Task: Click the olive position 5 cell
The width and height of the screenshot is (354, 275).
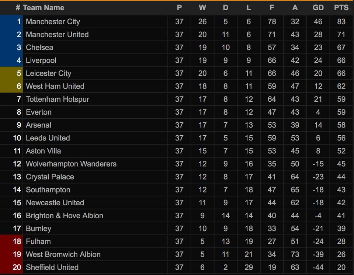Action: click(x=11, y=73)
